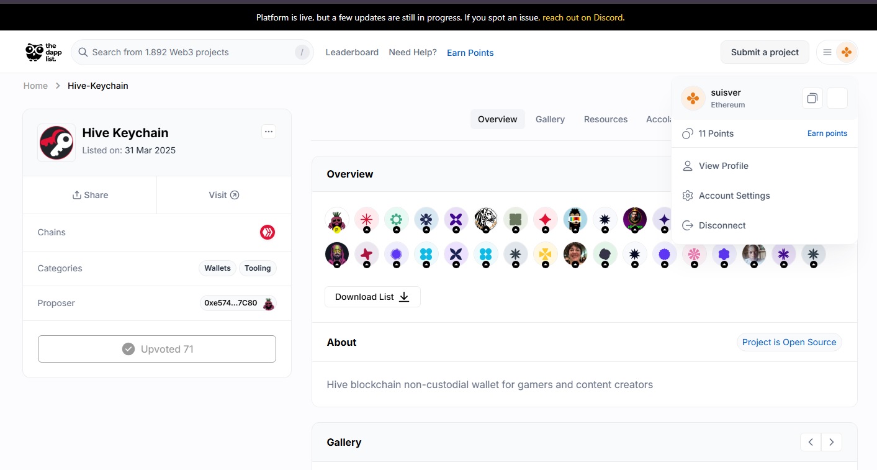
Task: Share the Hive Keychain project
Action: pos(90,195)
